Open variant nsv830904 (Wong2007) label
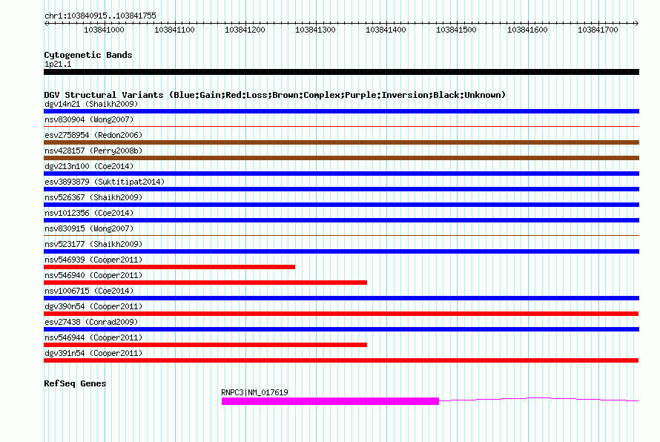 click(x=89, y=119)
